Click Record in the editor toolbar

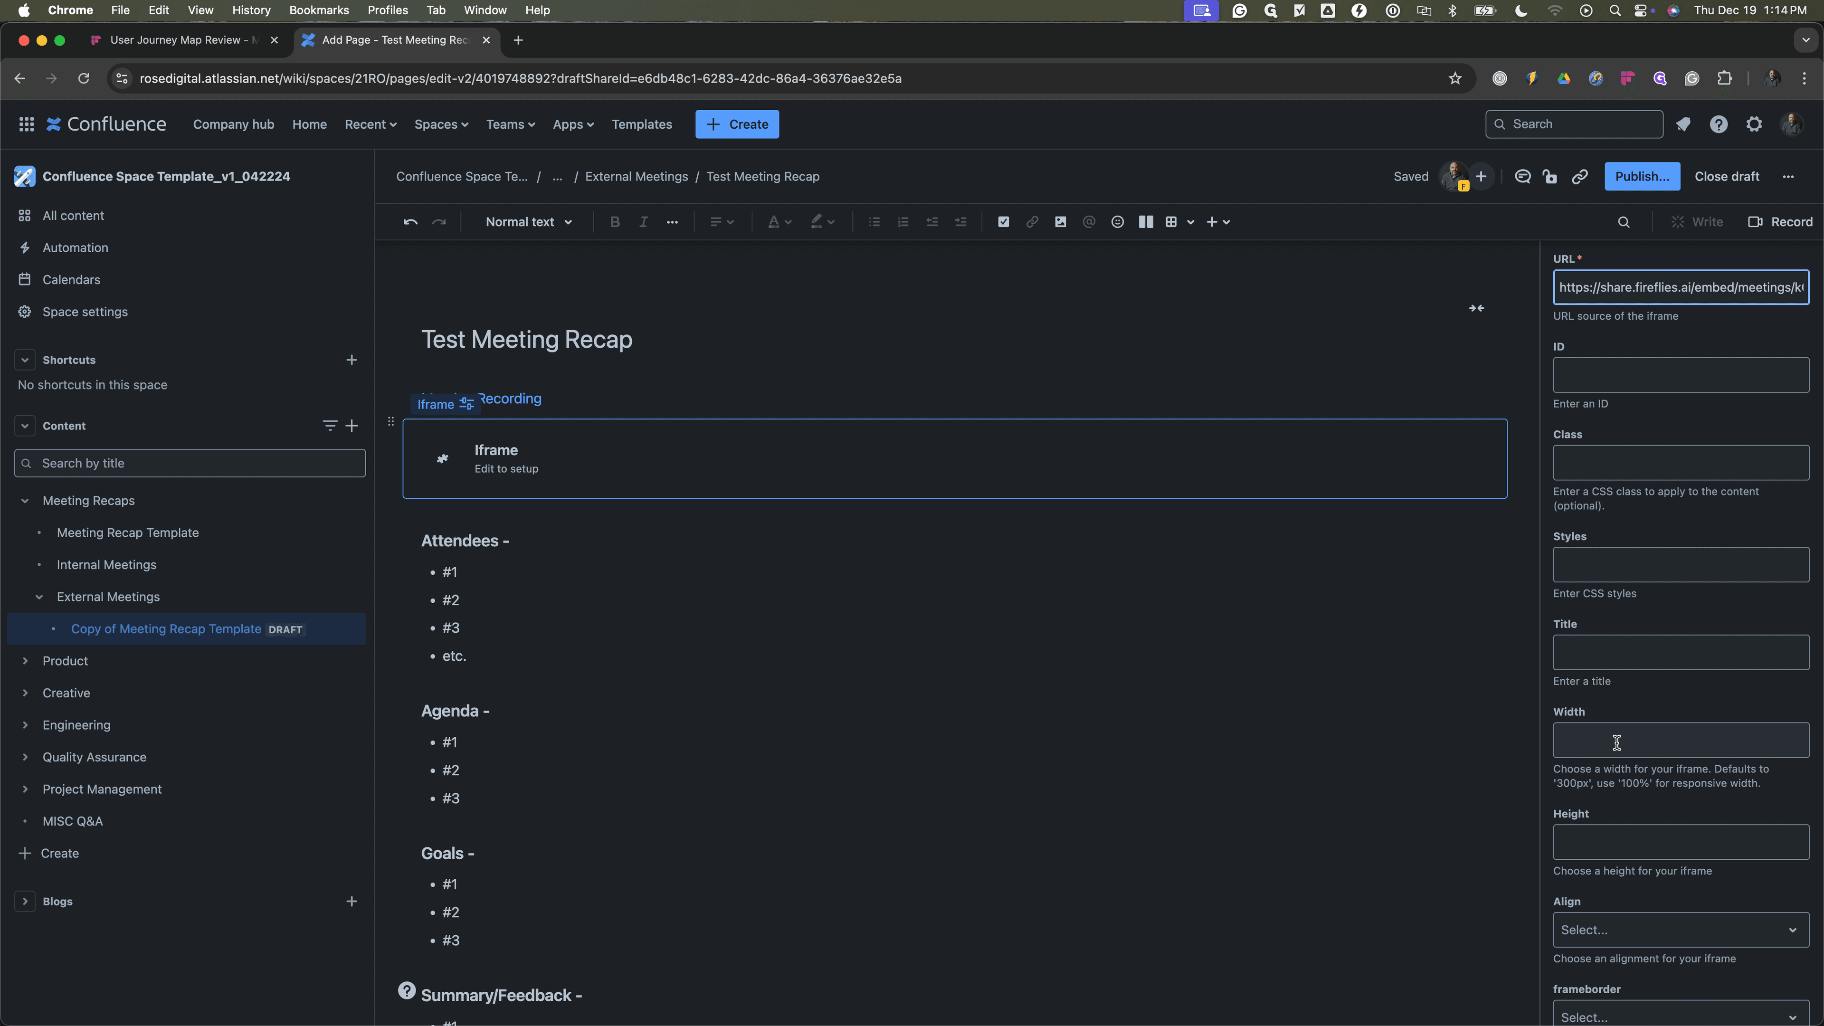1780,222
